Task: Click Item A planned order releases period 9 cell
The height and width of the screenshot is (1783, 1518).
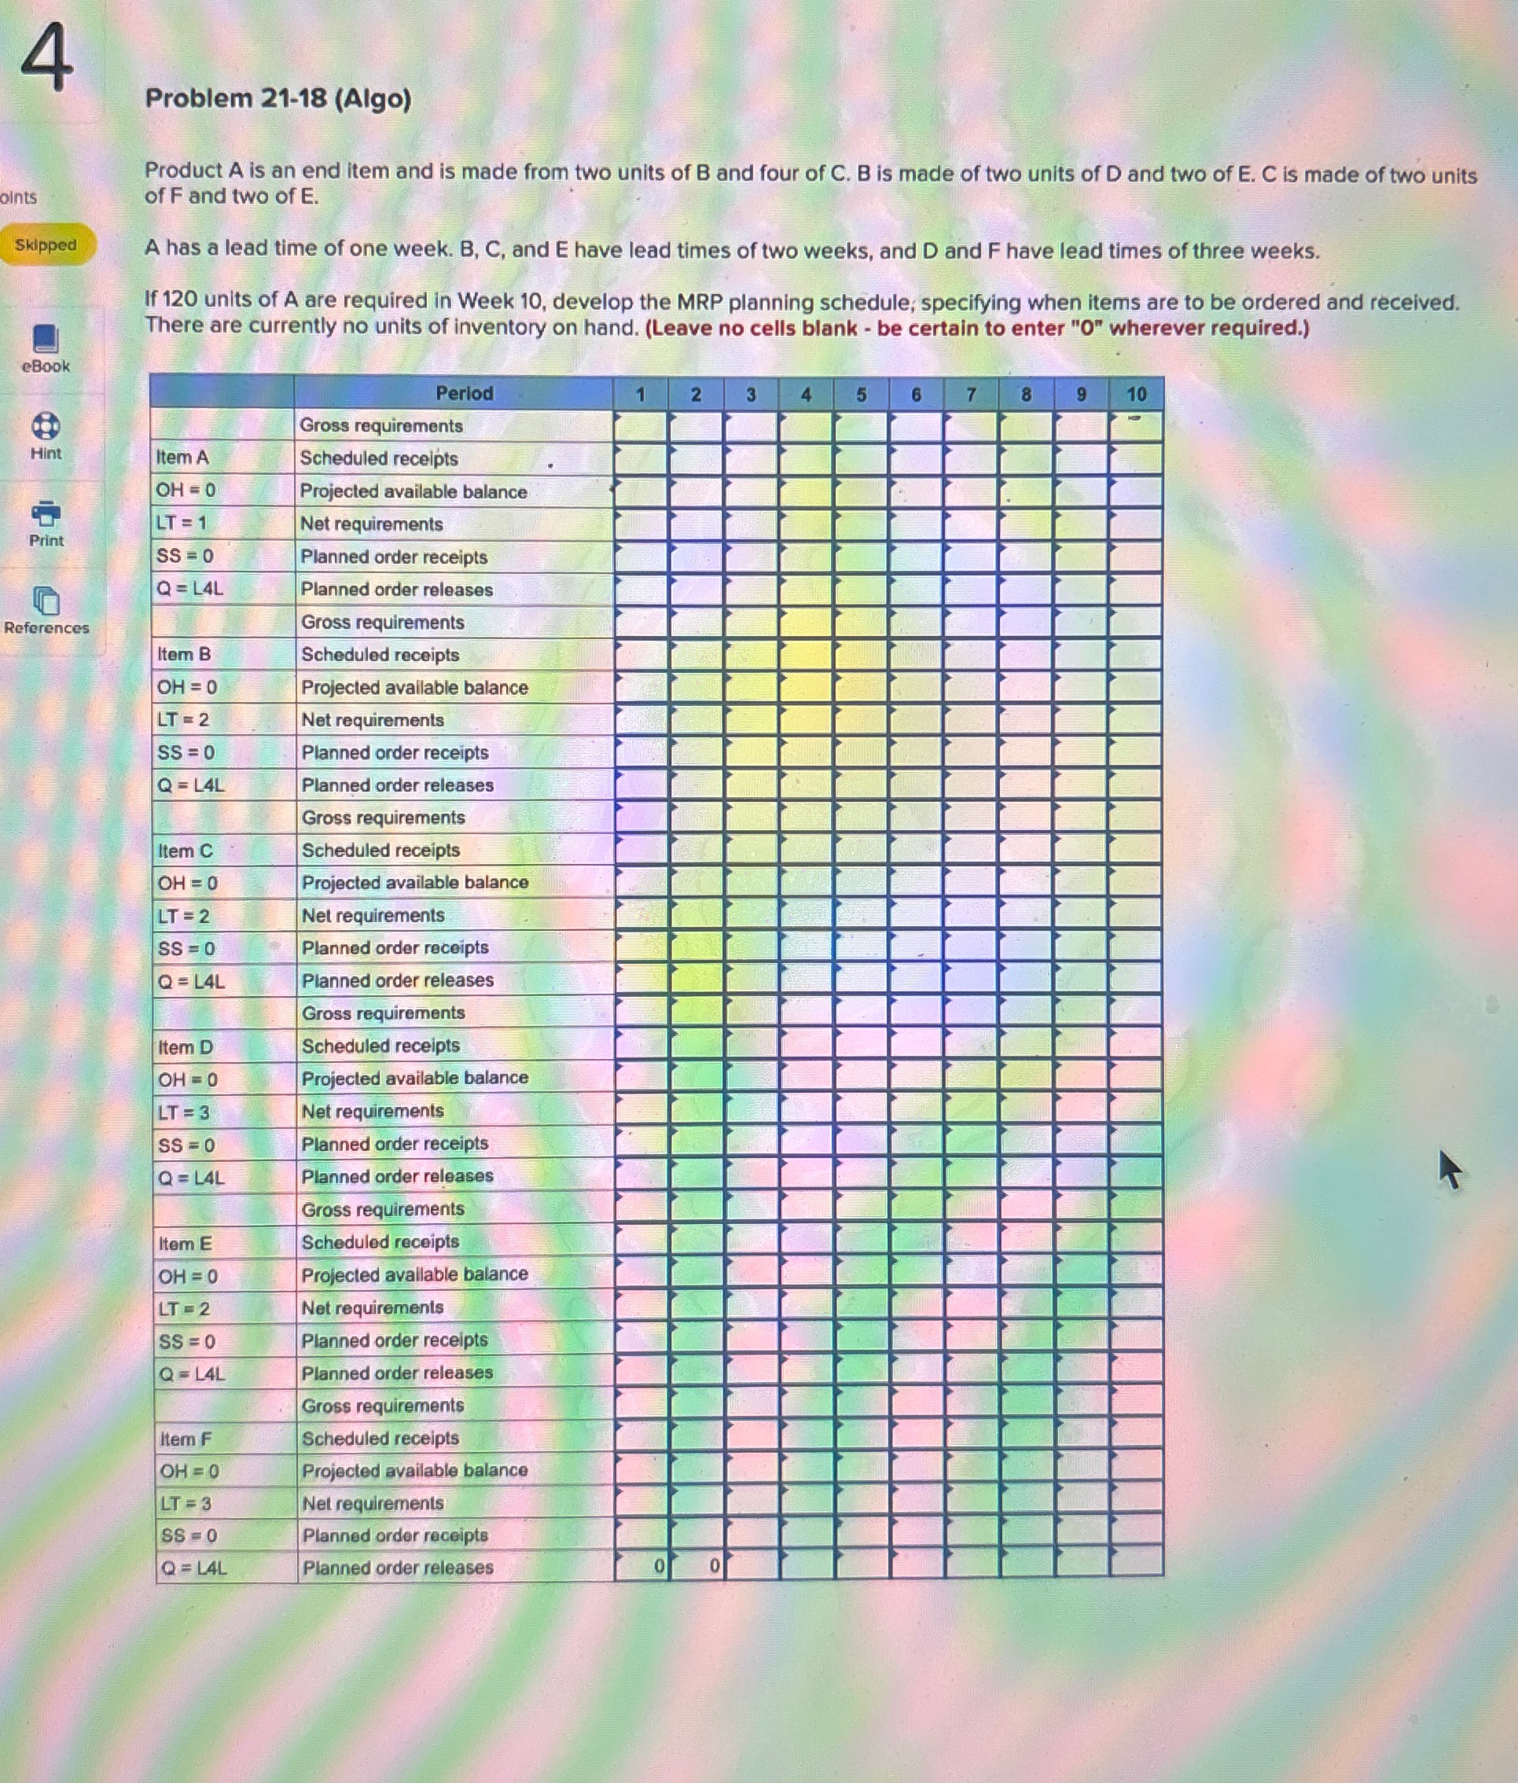Action: click(x=1081, y=590)
